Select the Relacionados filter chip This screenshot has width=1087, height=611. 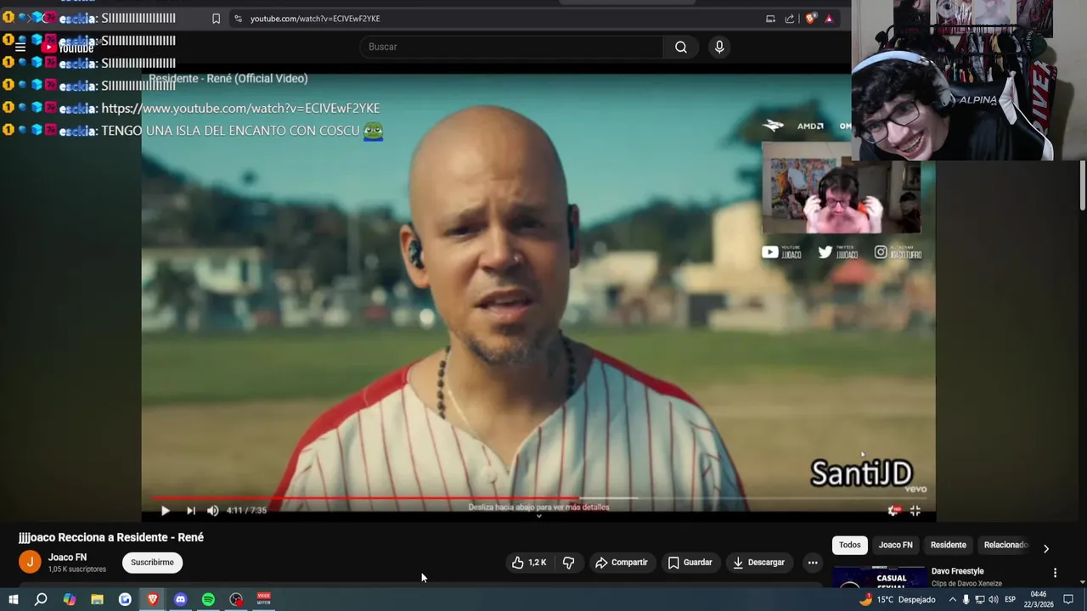coord(1005,545)
